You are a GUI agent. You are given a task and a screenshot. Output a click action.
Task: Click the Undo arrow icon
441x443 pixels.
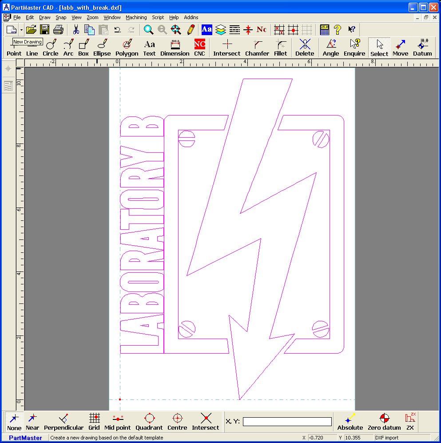(117, 29)
